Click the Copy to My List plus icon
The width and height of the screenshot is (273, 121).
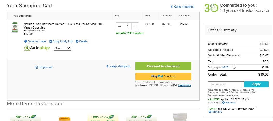click(x=51, y=41)
